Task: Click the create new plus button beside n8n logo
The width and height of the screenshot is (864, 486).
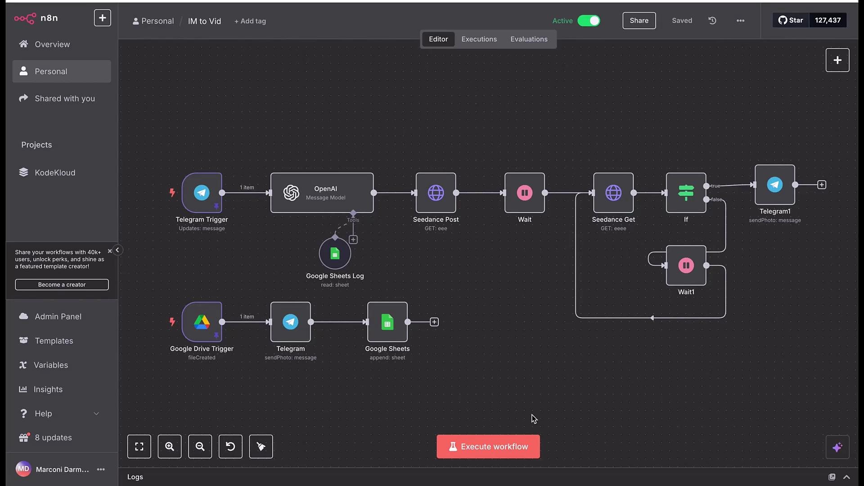Action: (103, 18)
